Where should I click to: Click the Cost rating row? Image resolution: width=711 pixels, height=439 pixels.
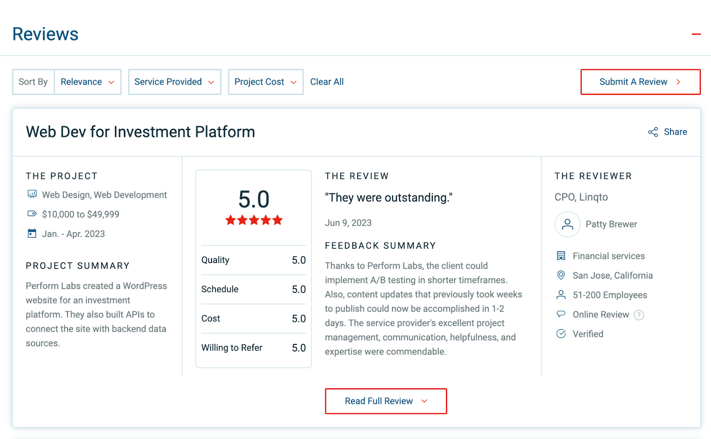[x=254, y=319]
